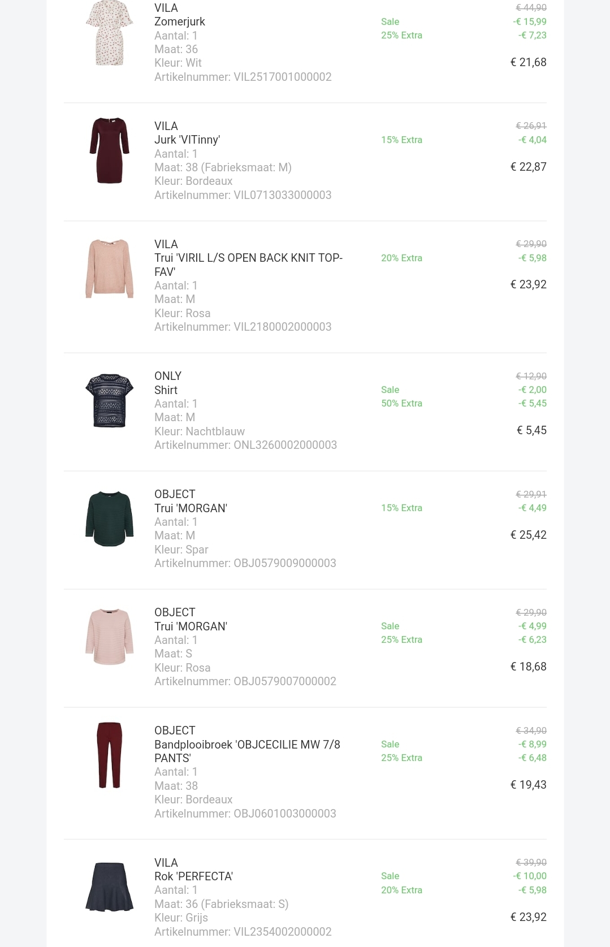Click the bordeaux Jurk 'VITinny' dress thumbnail
610x947 pixels.
[109, 150]
